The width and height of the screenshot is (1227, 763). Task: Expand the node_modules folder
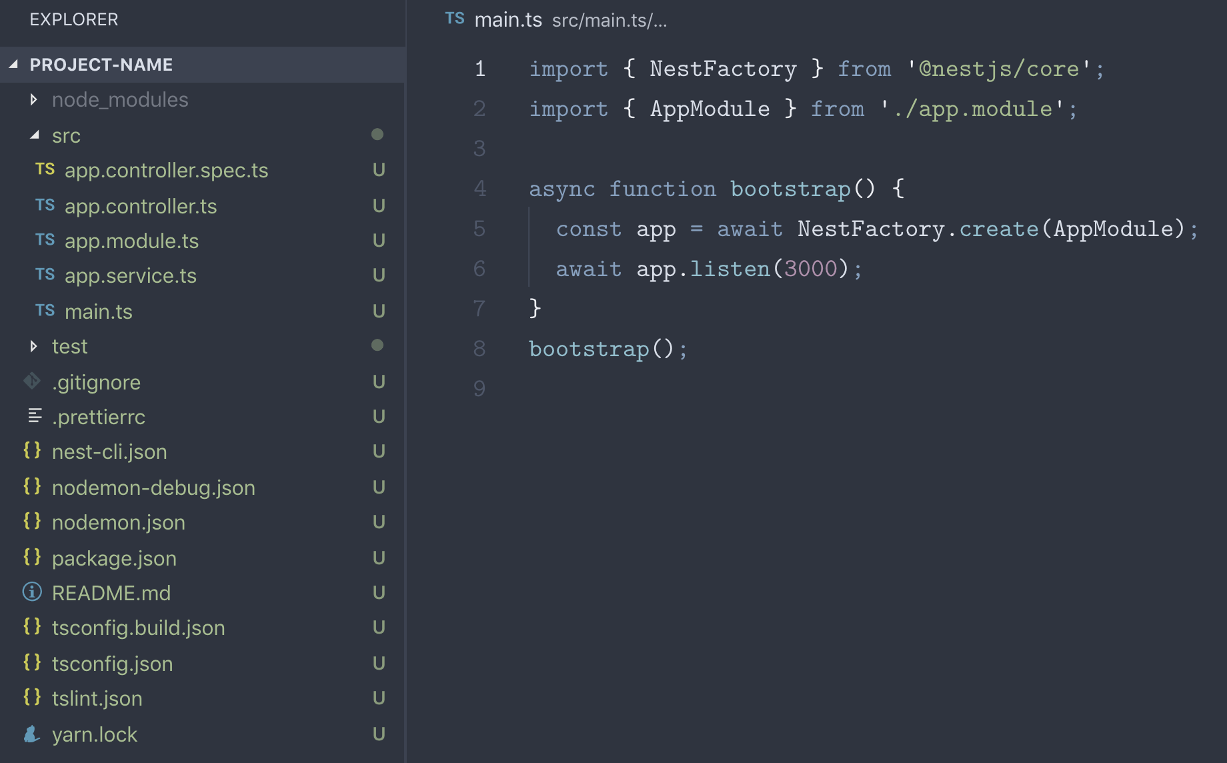[x=34, y=100]
